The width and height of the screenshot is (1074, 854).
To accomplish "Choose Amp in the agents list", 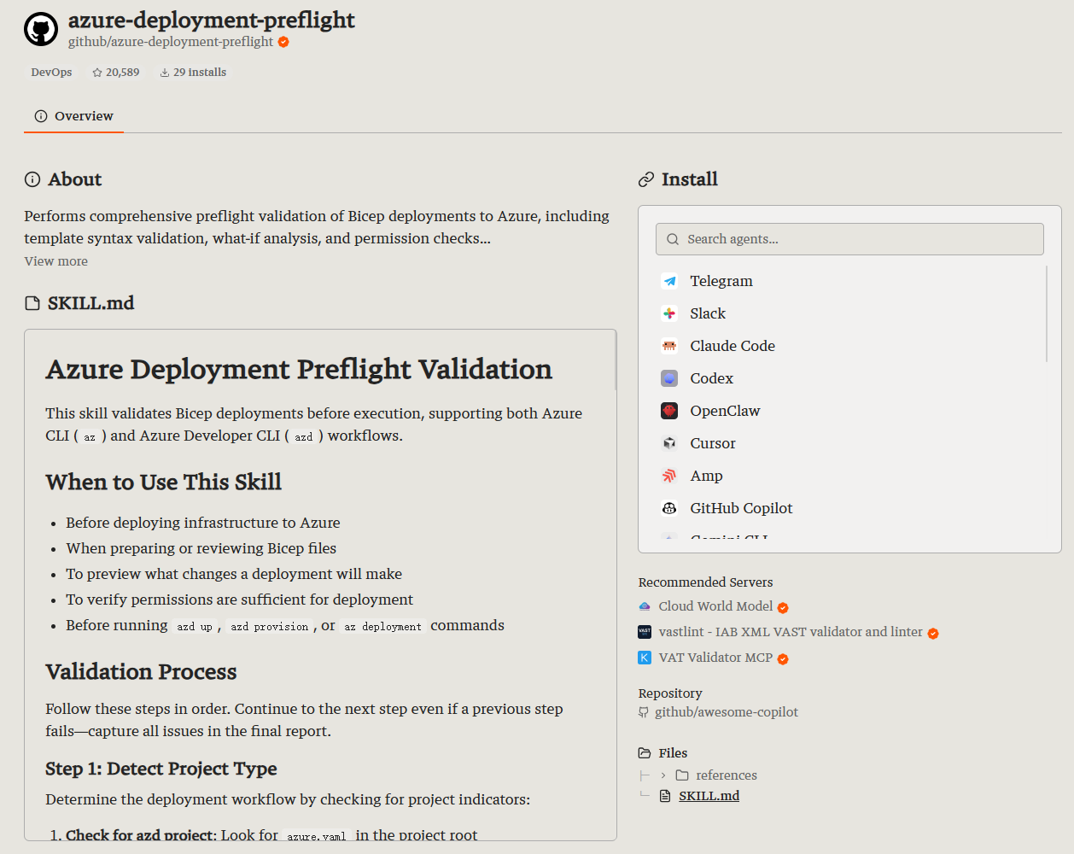I will [707, 476].
